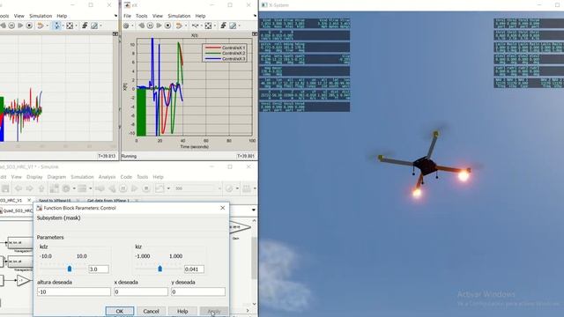
Task: Switch to Send to XPlane10 tab
Action: (x=55, y=200)
